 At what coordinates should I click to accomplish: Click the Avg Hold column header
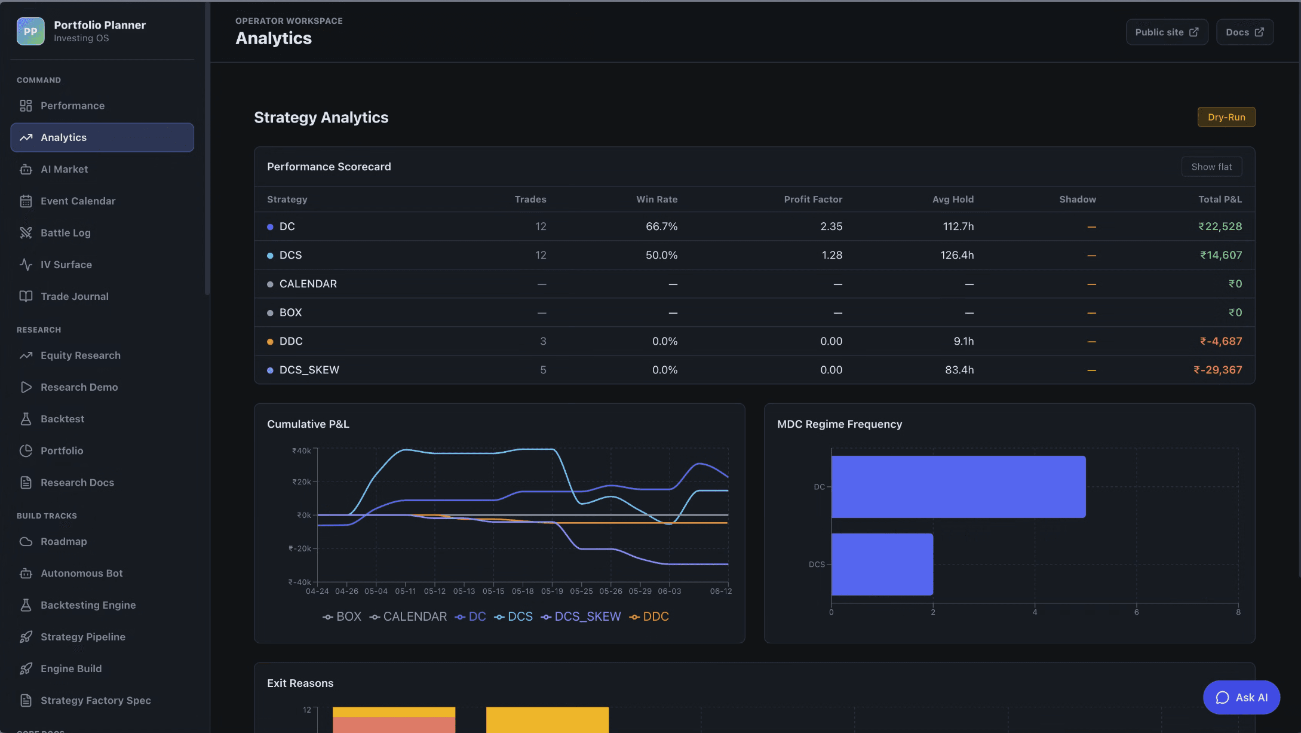click(953, 199)
